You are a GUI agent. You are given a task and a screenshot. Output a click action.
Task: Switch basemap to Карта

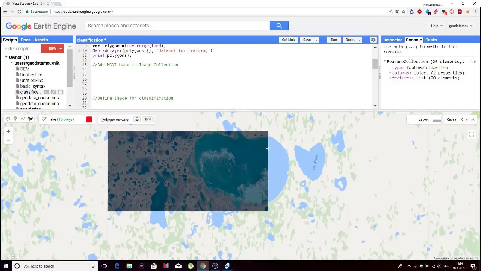(x=451, y=119)
